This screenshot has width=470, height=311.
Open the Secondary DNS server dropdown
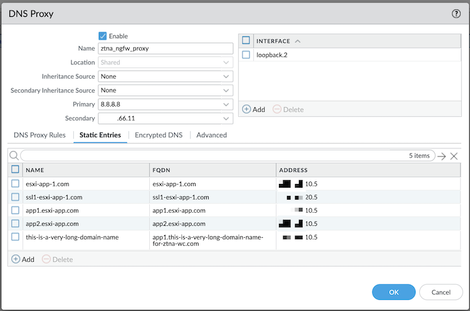tap(226, 118)
